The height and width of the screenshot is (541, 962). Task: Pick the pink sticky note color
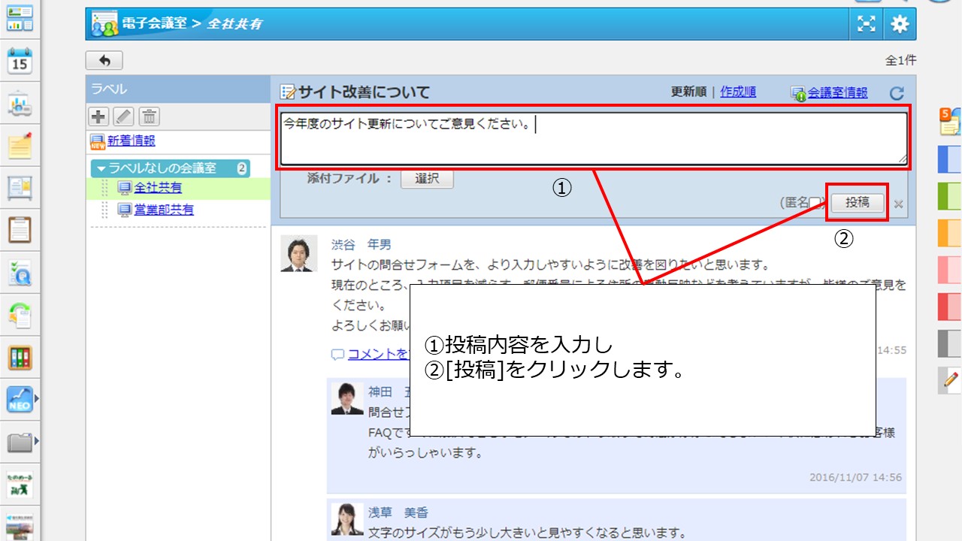point(950,270)
